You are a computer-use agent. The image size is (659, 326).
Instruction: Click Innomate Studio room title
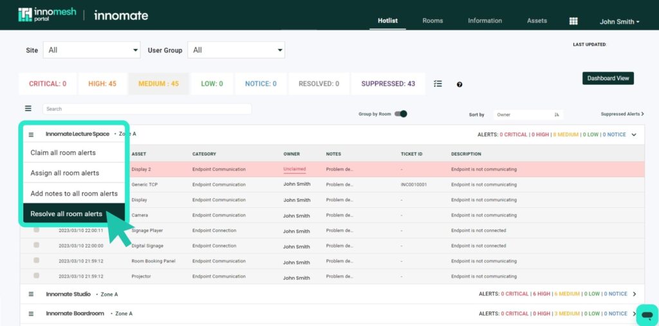tap(68, 294)
